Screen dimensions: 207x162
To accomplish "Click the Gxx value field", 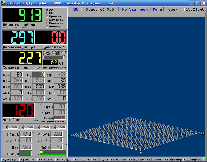I will (x=16, y=75).
